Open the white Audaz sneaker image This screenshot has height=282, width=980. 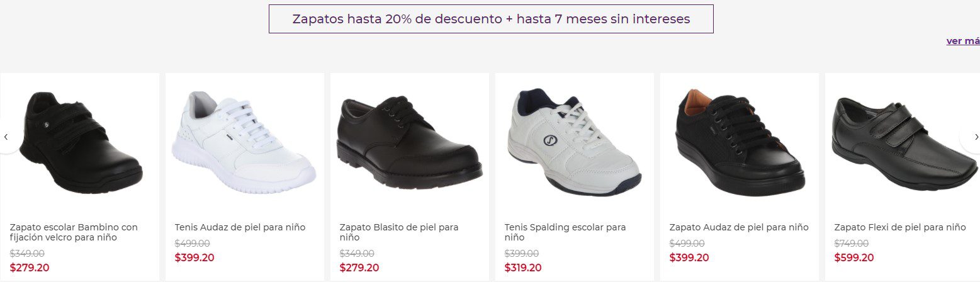click(244, 144)
